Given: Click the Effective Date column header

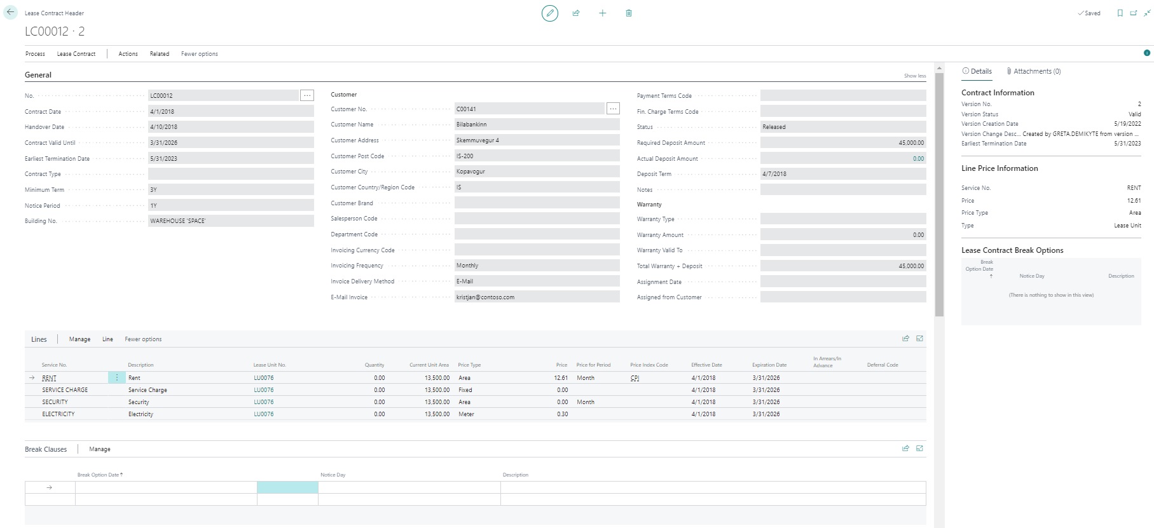Looking at the screenshot, I should pyautogui.click(x=706, y=365).
